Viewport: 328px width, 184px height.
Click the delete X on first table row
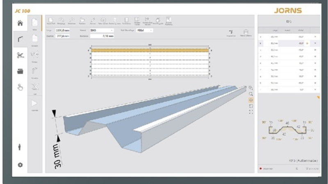pos(315,36)
